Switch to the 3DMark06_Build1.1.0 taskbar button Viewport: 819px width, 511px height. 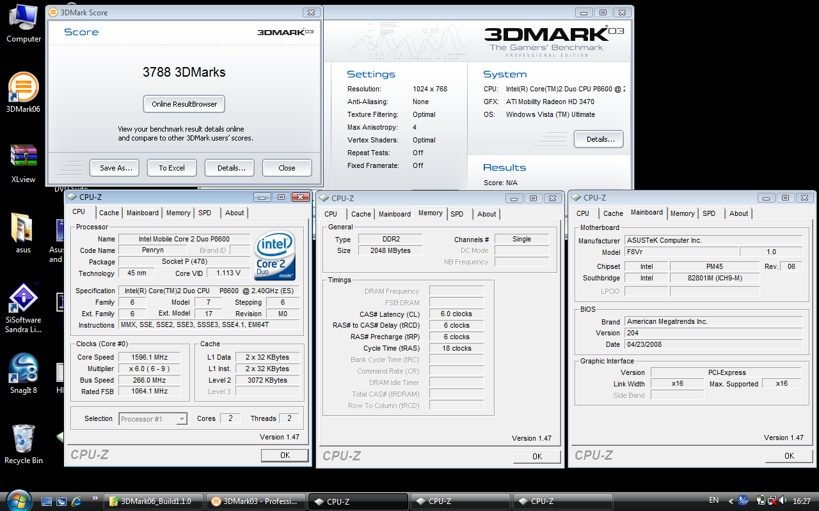tap(154, 501)
